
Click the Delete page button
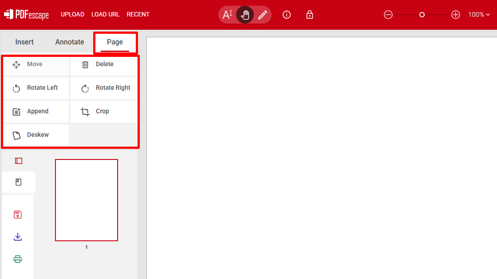click(x=104, y=64)
